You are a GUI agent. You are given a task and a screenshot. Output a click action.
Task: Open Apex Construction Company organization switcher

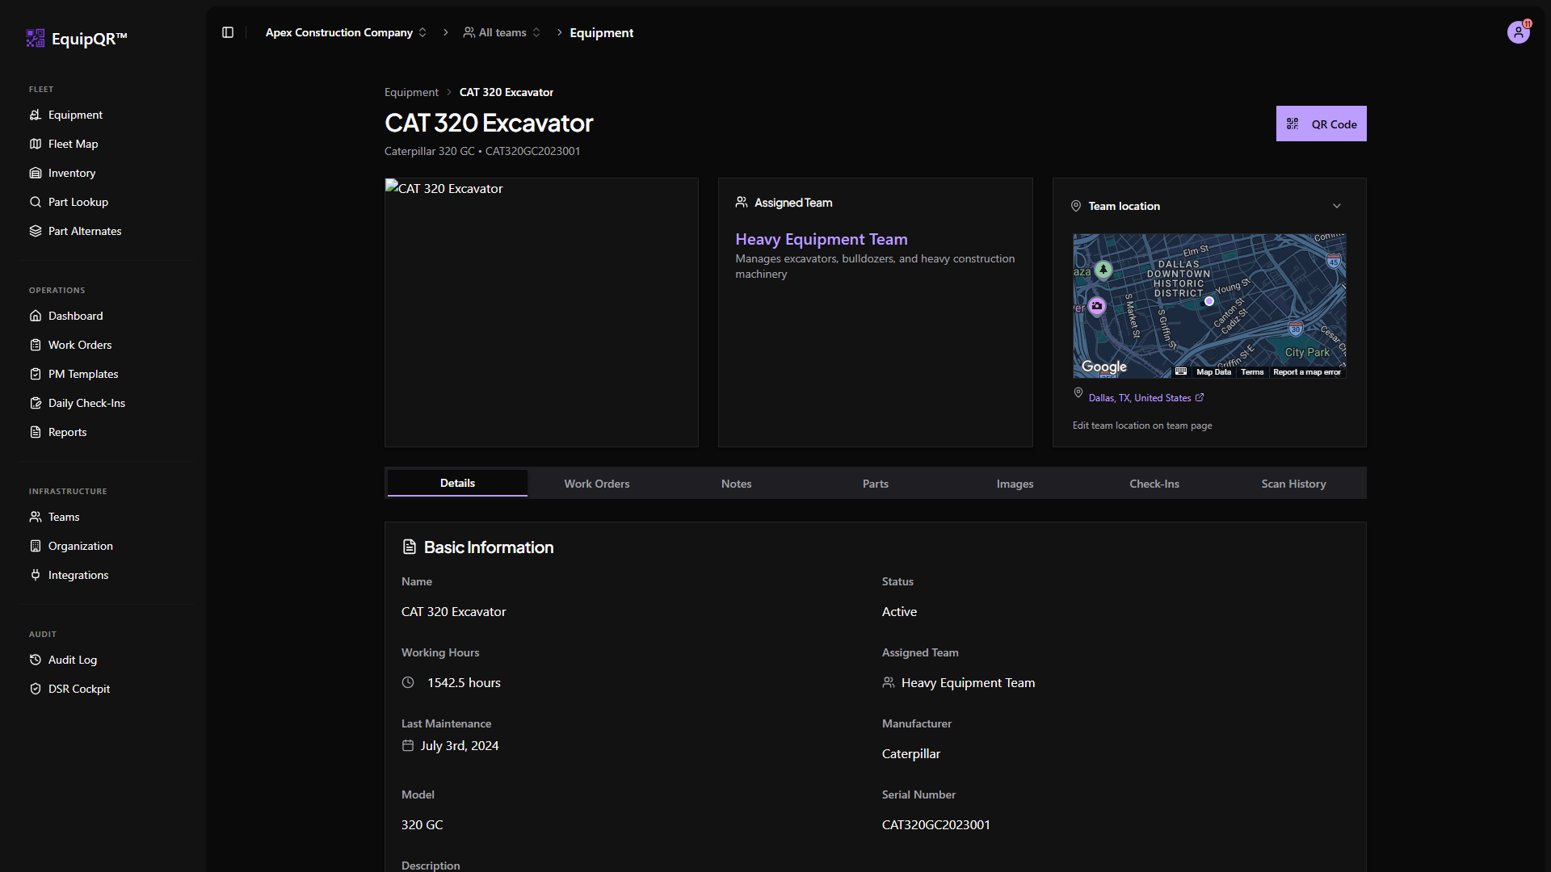coord(346,32)
